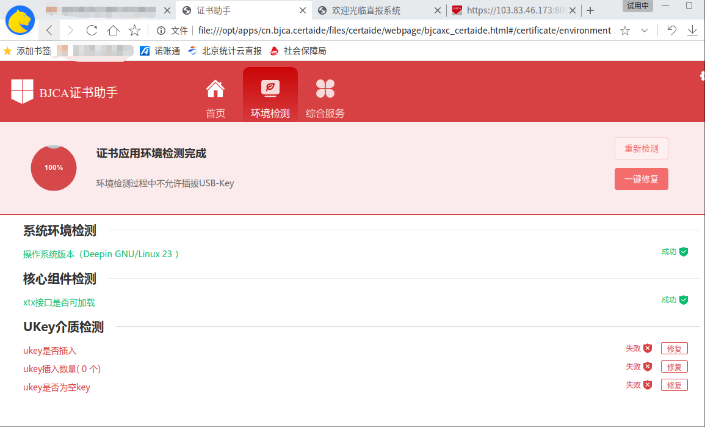Click the xtx接口是否可加载 text
The image size is (705, 427).
pos(59,302)
